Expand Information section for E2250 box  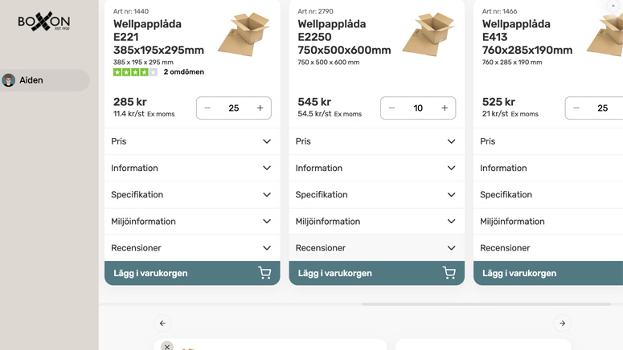(377, 168)
